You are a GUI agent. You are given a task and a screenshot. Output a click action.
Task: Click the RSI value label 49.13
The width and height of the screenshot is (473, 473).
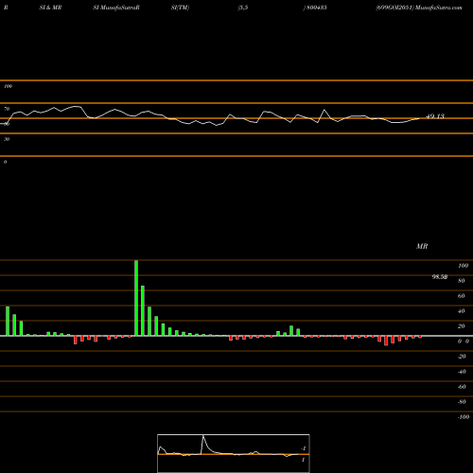435,116
